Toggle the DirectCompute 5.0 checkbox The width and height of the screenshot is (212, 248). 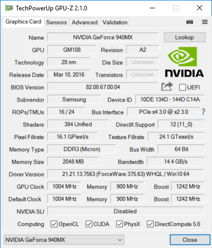pyautogui.click(x=150, y=224)
